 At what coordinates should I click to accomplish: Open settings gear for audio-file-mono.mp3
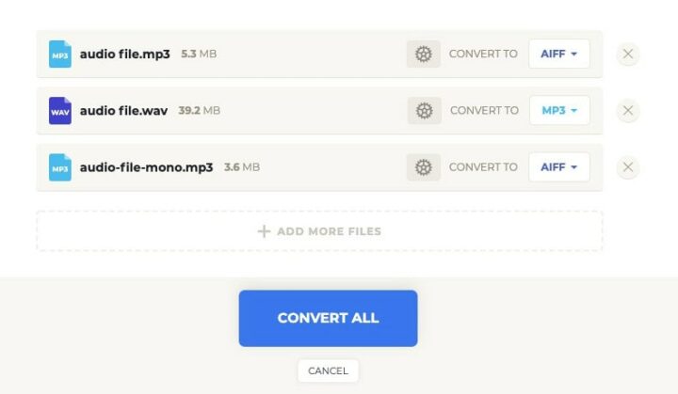point(423,167)
